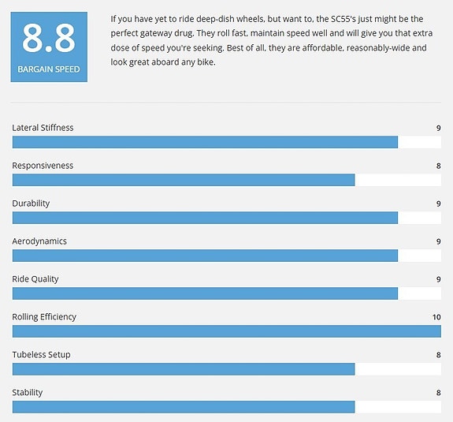
Task: Select the Stability label text
Action: click(28, 393)
